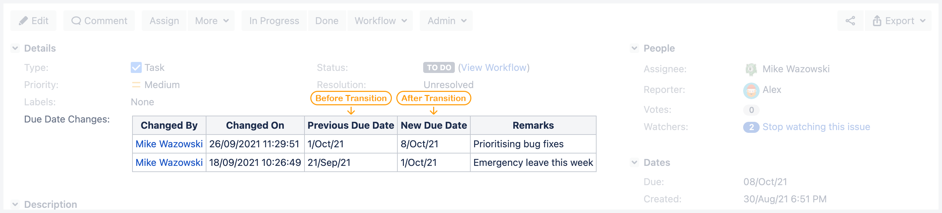
Task: Collapse the People section
Action: pyautogui.click(x=634, y=48)
